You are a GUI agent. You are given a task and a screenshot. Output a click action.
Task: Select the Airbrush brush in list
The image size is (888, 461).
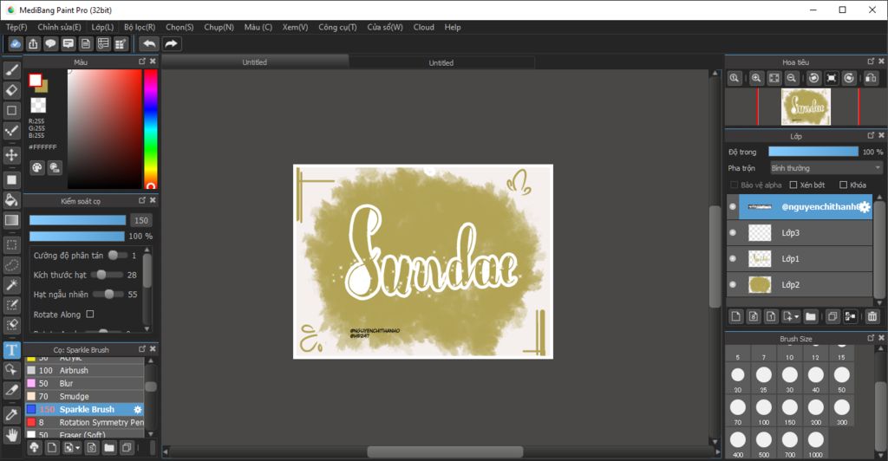point(84,371)
